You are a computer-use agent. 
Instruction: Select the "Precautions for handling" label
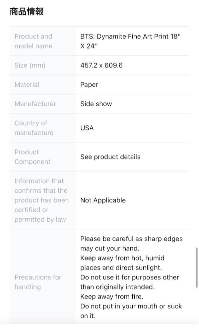click(x=38, y=282)
